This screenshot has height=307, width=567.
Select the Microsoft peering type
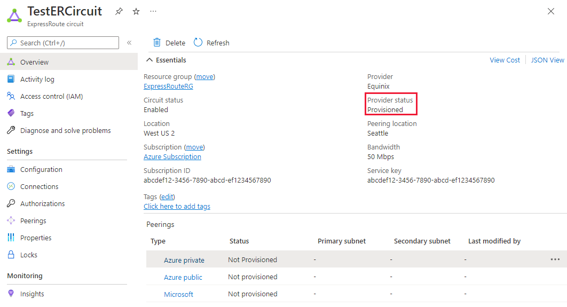point(178,294)
